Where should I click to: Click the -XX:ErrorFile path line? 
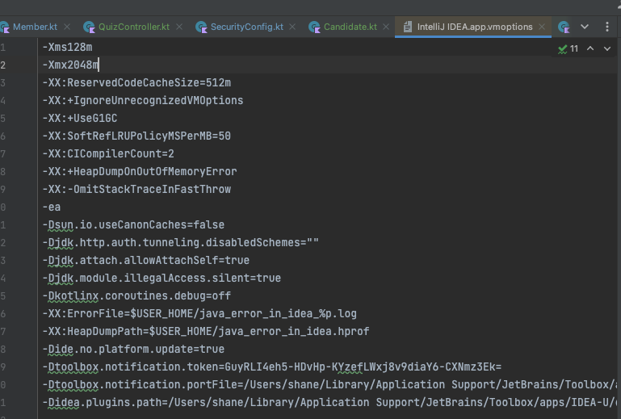199,314
